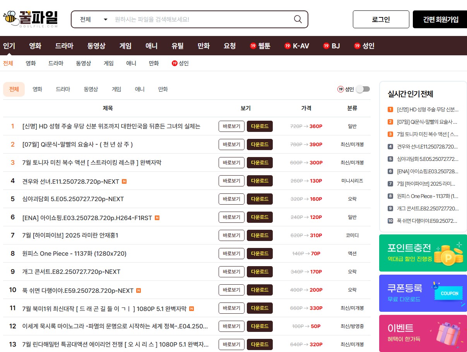Click the search magnifier icon
Viewport: 467px width, 352px height.
click(298, 19)
